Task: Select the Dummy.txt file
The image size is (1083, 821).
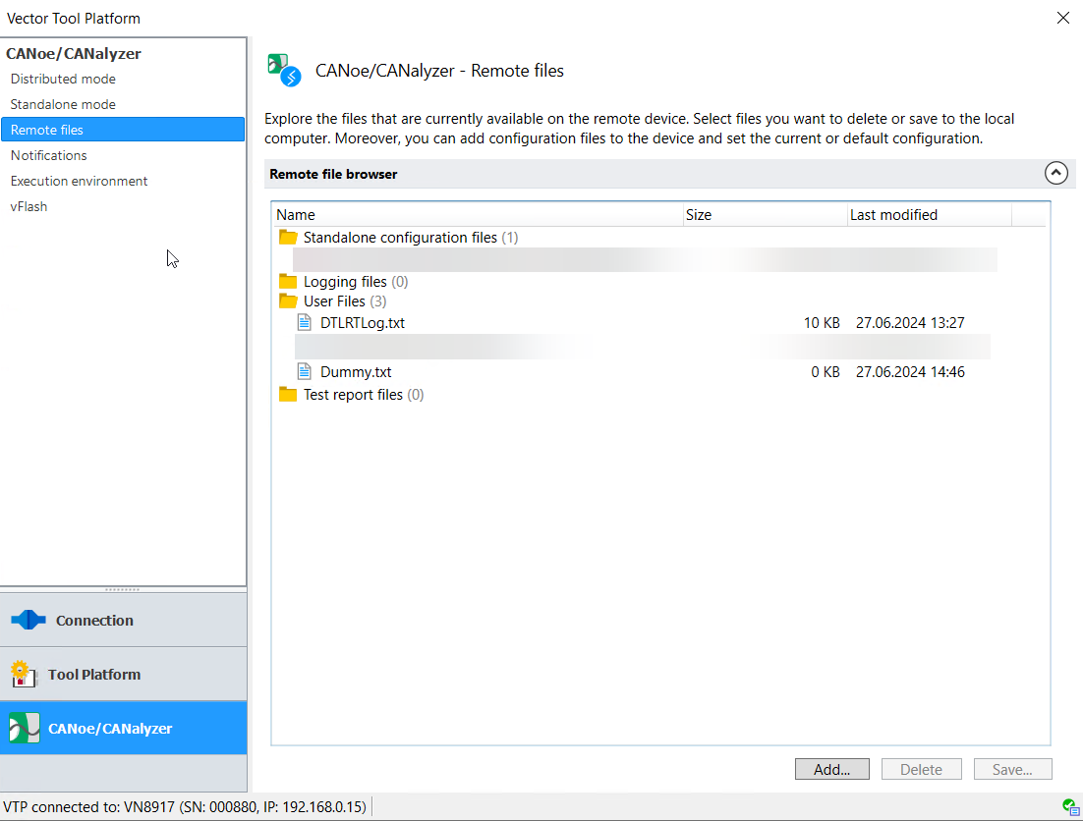Action: tap(356, 372)
